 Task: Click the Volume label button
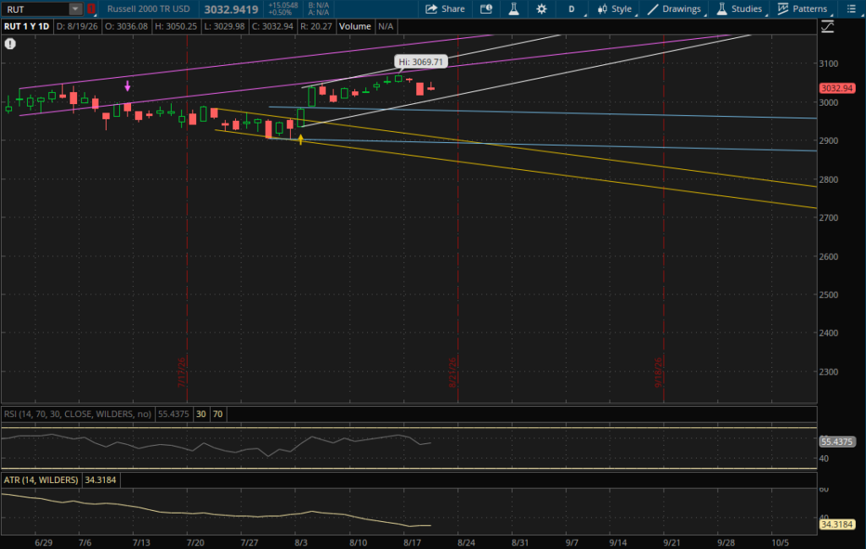(354, 26)
